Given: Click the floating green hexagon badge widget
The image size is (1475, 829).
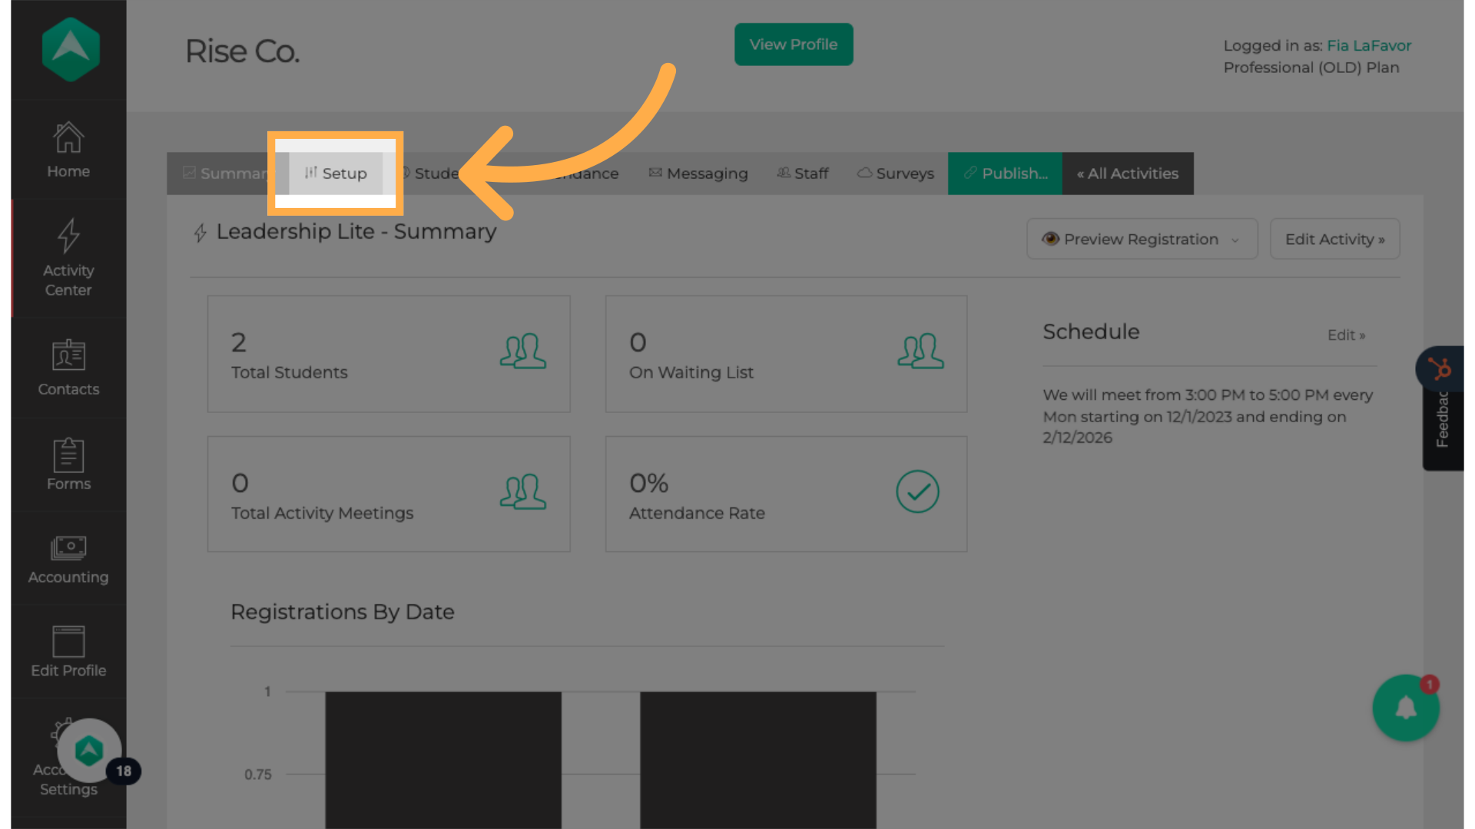Looking at the screenshot, I should [x=89, y=751].
